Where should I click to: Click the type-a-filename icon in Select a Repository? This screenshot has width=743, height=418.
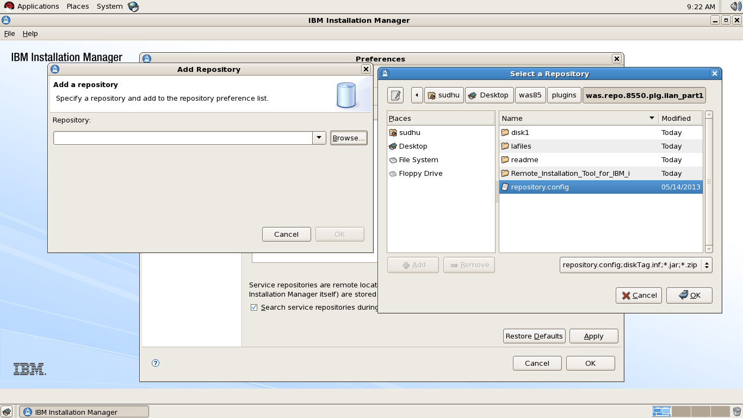click(x=395, y=95)
